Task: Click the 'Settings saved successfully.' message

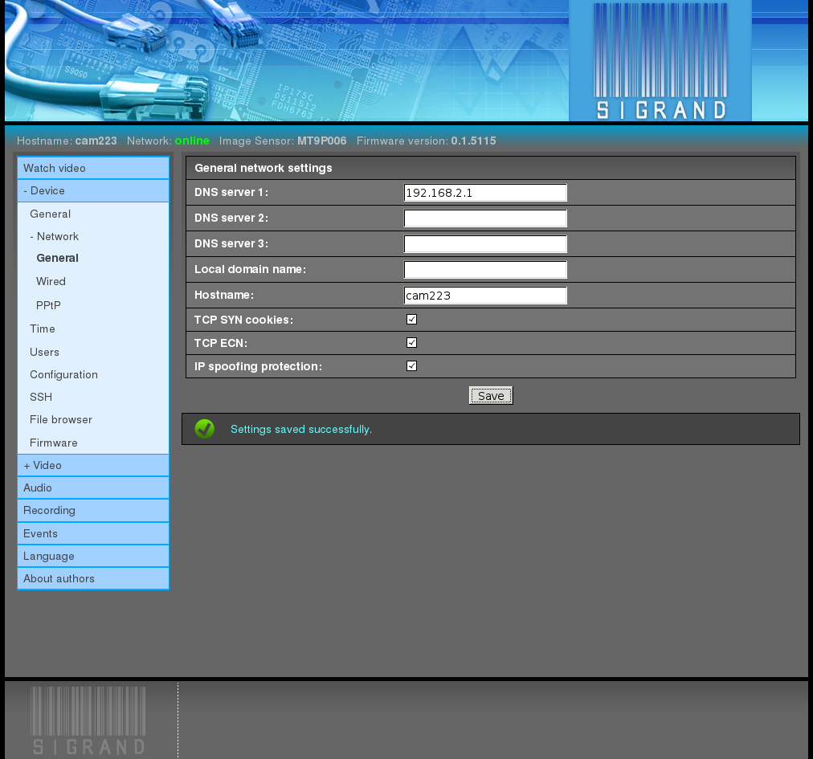Action: pos(301,429)
